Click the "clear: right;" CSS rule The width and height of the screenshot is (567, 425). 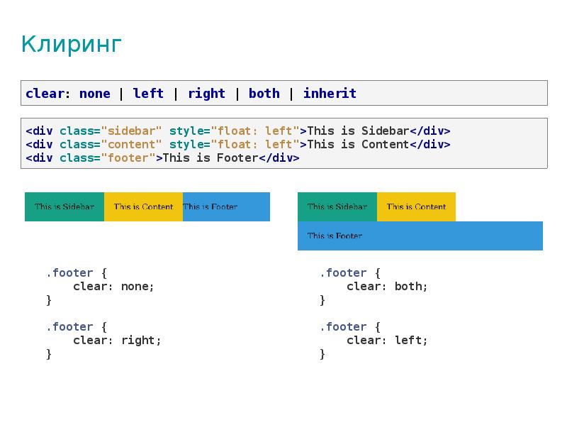tap(117, 341)
